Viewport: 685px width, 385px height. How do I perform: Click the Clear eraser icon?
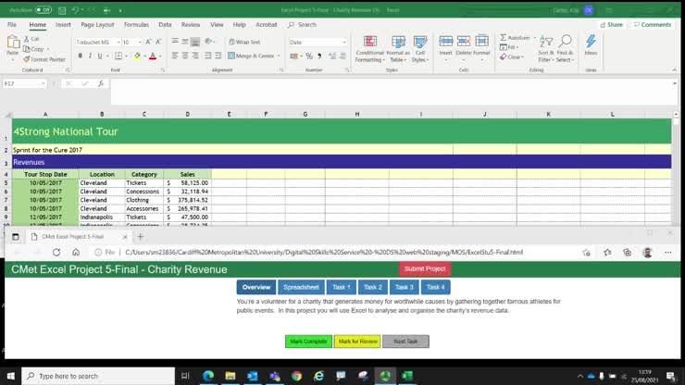(x=504, y=56)
